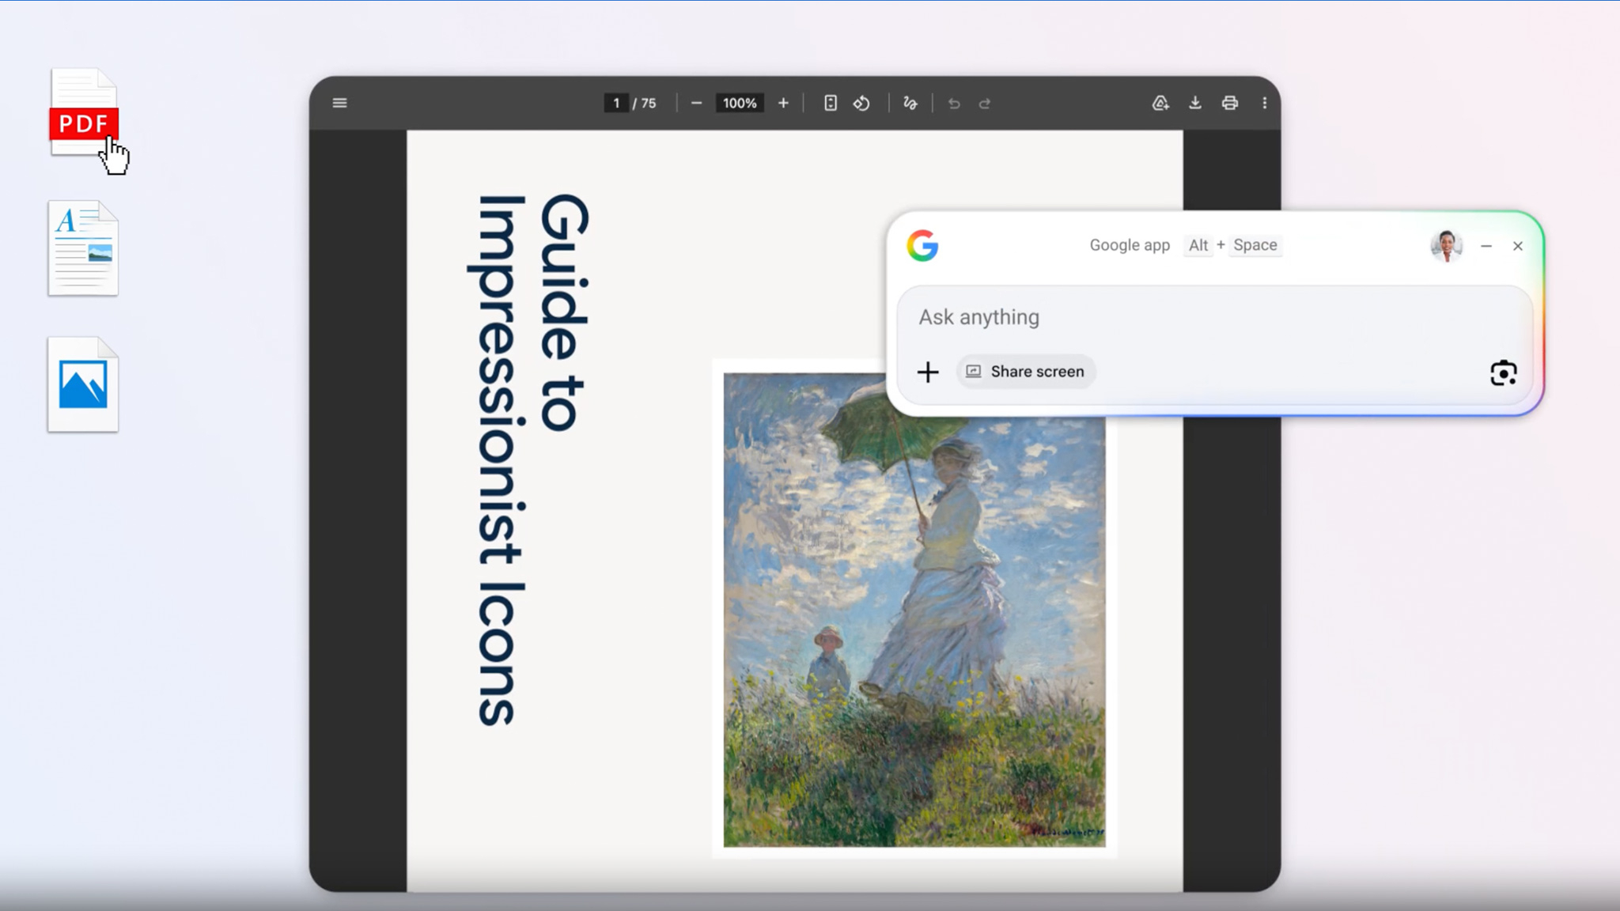The height and width of the screenshot is (911, 1620).
Task: Open the text document file icon
Action: coord(83,248)
